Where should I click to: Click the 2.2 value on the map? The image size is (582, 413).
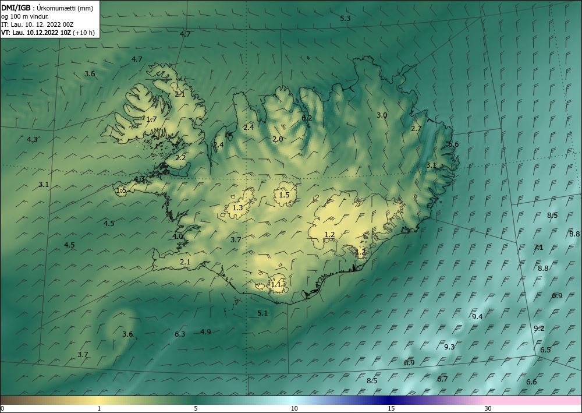pos(180,157)
